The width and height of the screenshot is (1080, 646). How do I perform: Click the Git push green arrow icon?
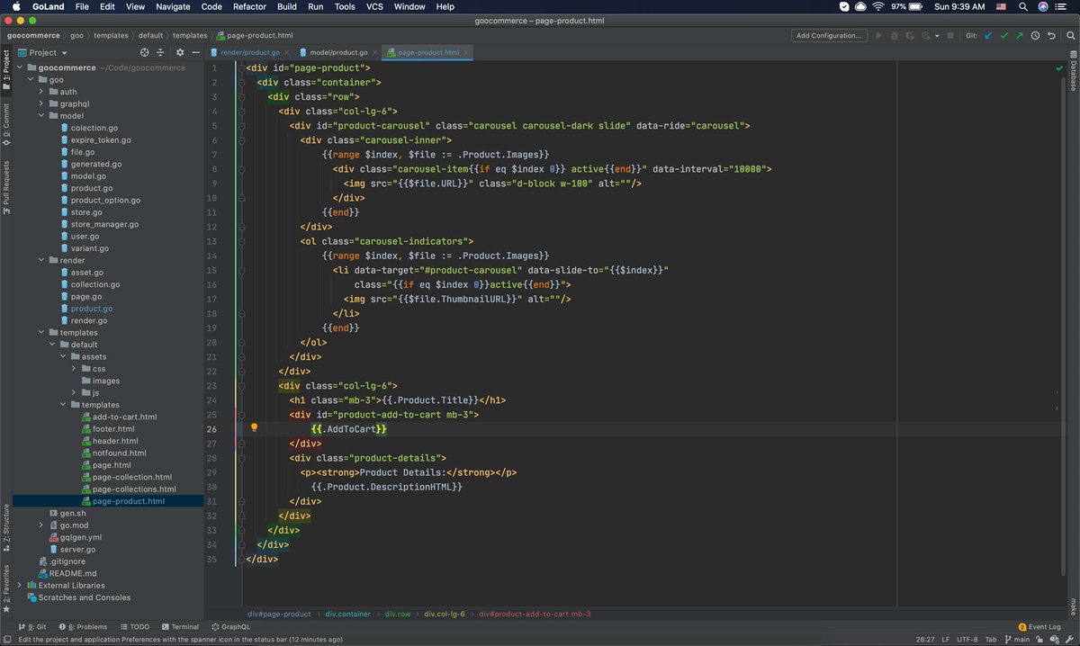(x=1019, y=35)
